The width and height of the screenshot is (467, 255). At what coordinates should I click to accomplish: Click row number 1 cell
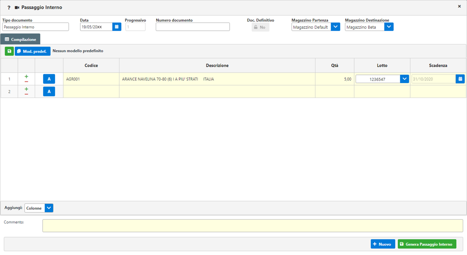point(9,79)
